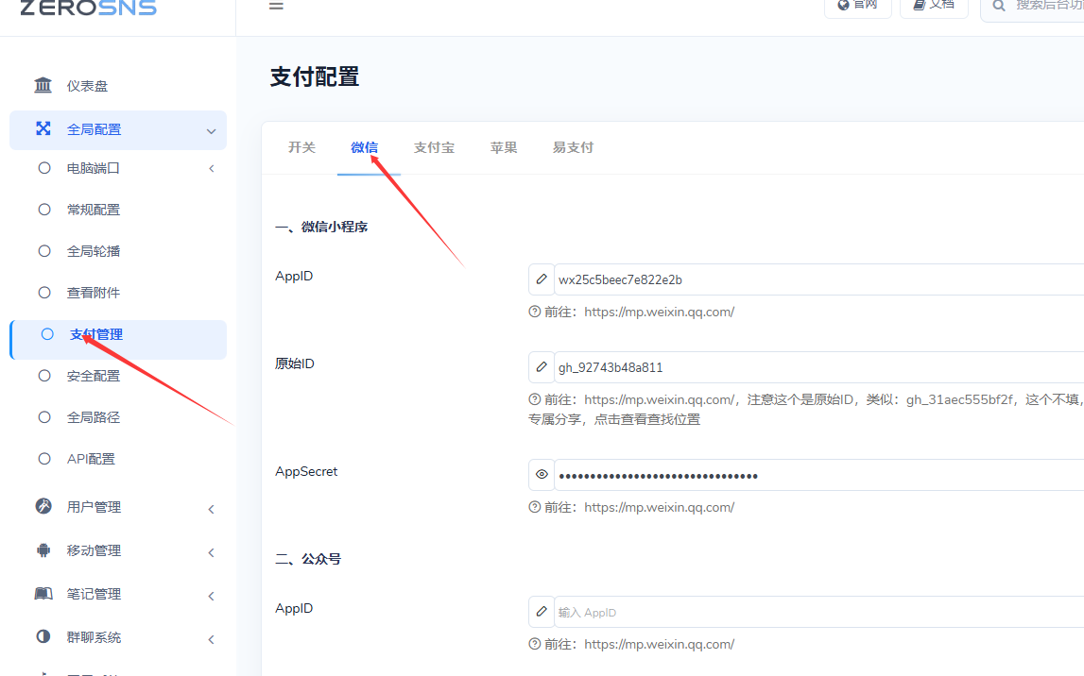Collapse the 全局配置 chevron
1084x676 pixels.
click(x=211, y=131)
